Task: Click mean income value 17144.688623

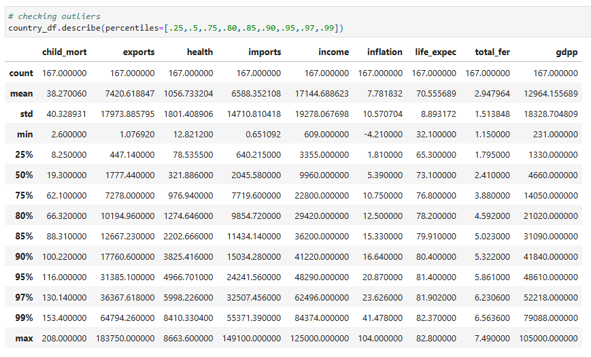Action: click(x=322, y=93)
